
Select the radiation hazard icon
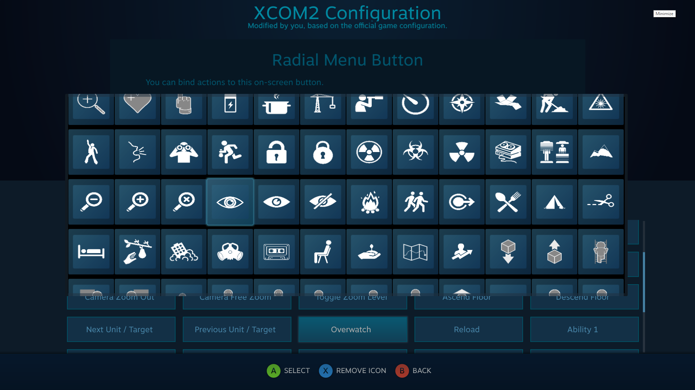tap(369, 152)
